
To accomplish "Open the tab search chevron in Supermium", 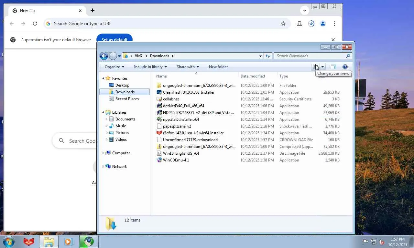I will pyautogui.click(x=305, y=10).
